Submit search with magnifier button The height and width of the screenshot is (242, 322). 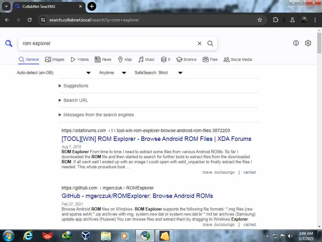point(210,43)
